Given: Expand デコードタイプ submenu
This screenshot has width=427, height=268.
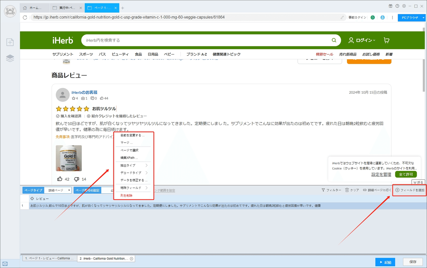Looking at the screenshot, I should pyautogui.click(x=134, y=173).
